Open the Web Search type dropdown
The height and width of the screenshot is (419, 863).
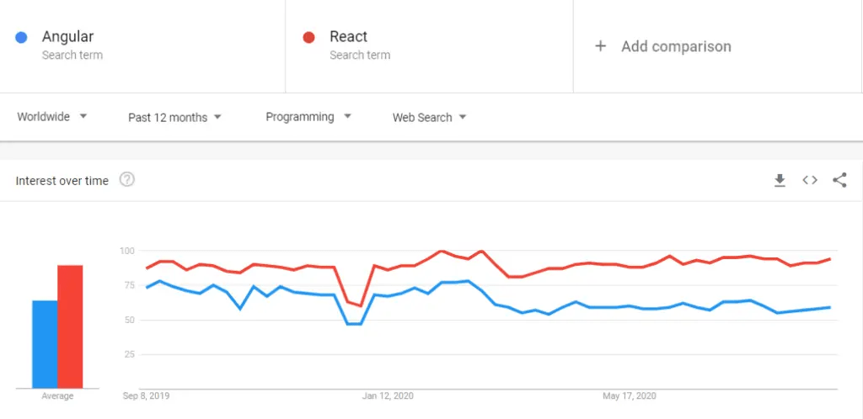point(429,117)
